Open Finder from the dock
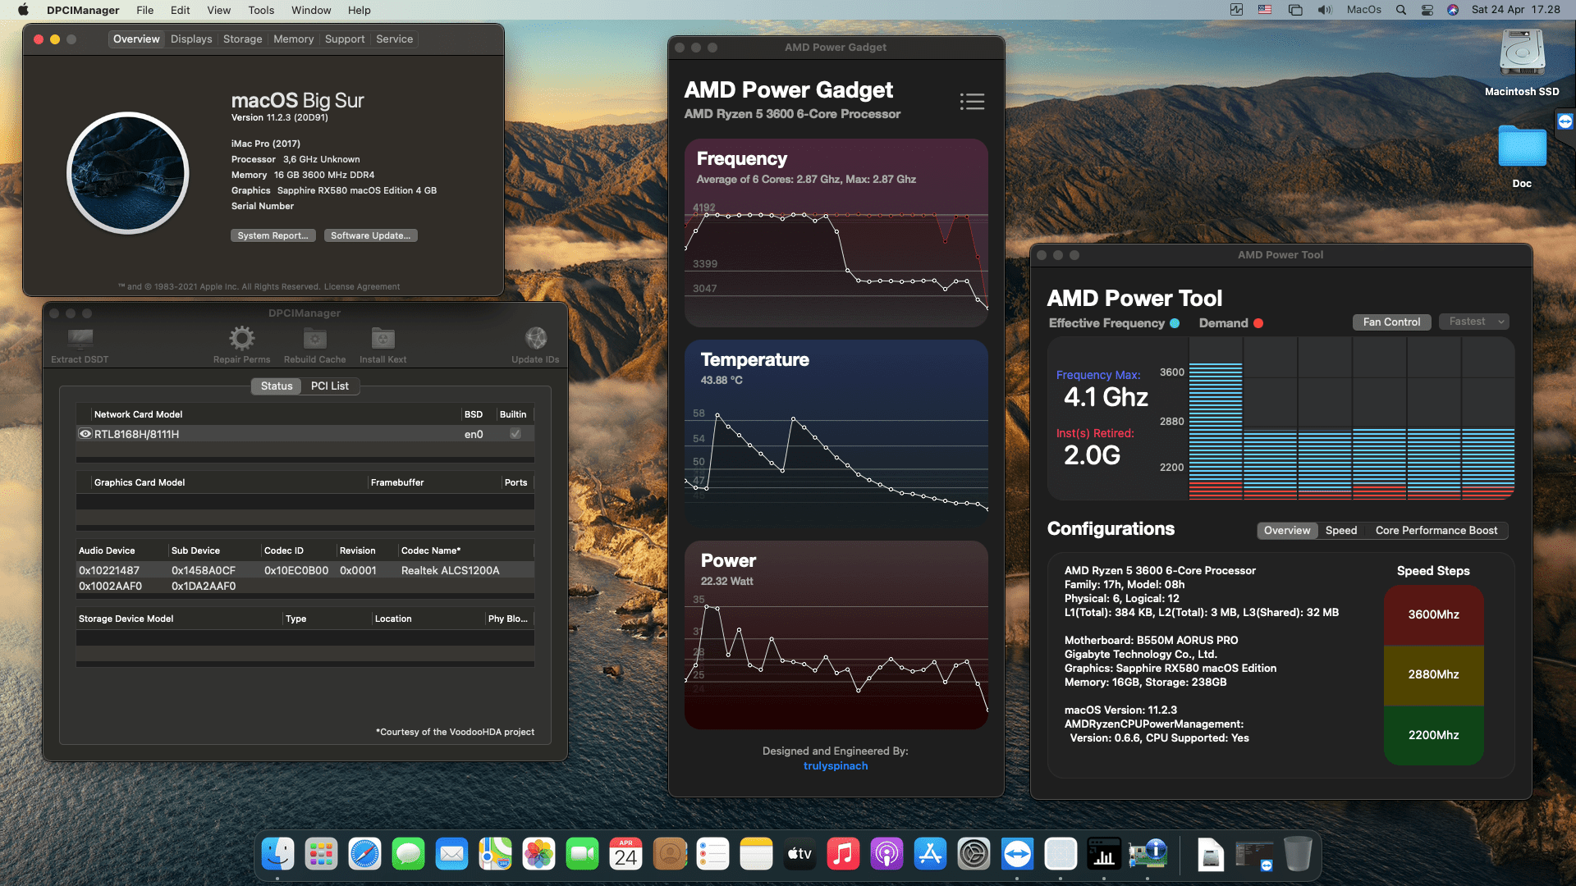The height and width of the screenshot is (886, 1576). point(277,854)
